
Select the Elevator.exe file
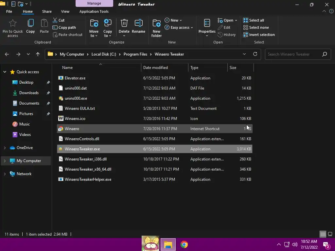(155, 78)
